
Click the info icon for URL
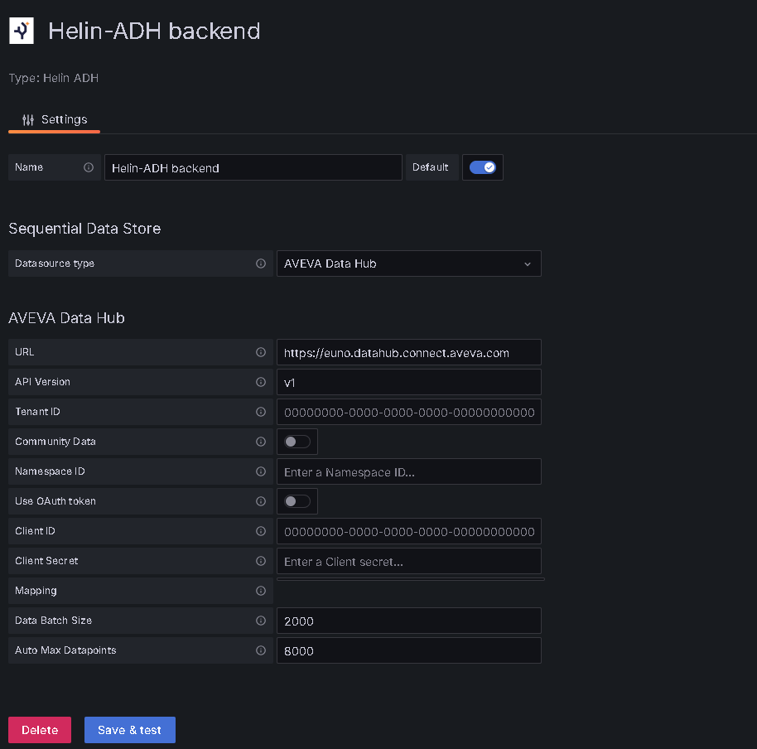point(261,352)
